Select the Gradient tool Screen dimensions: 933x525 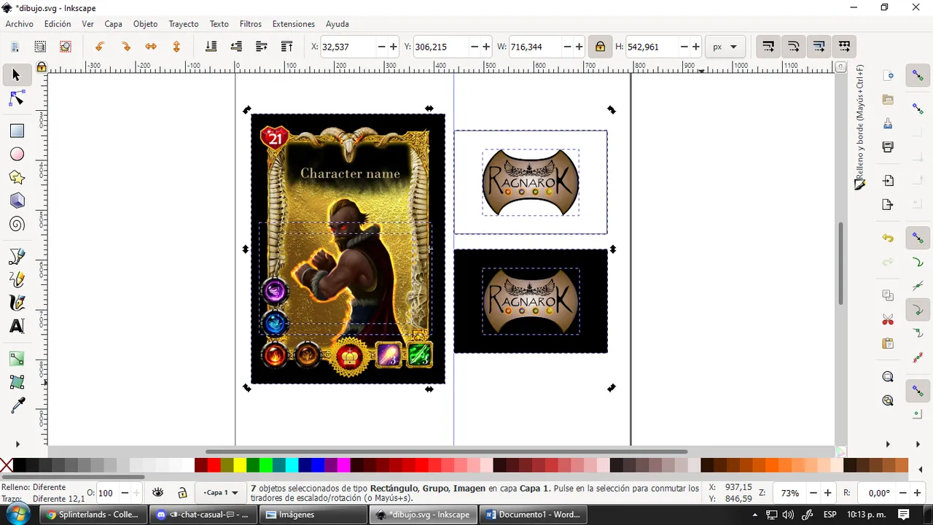coord(17,359)
